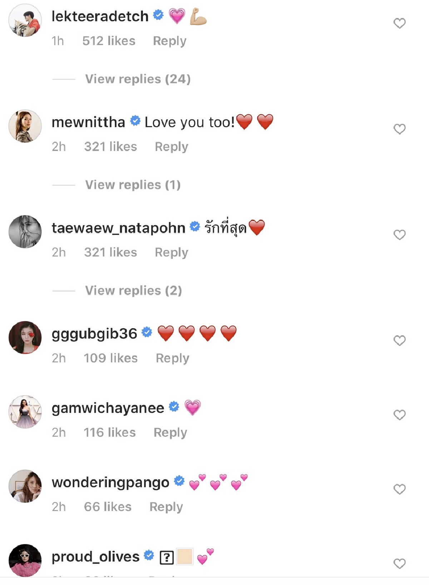This screenshot has height=585, width=429.
Task: Like wonderingpango's comment
Action: click(399, 489)
